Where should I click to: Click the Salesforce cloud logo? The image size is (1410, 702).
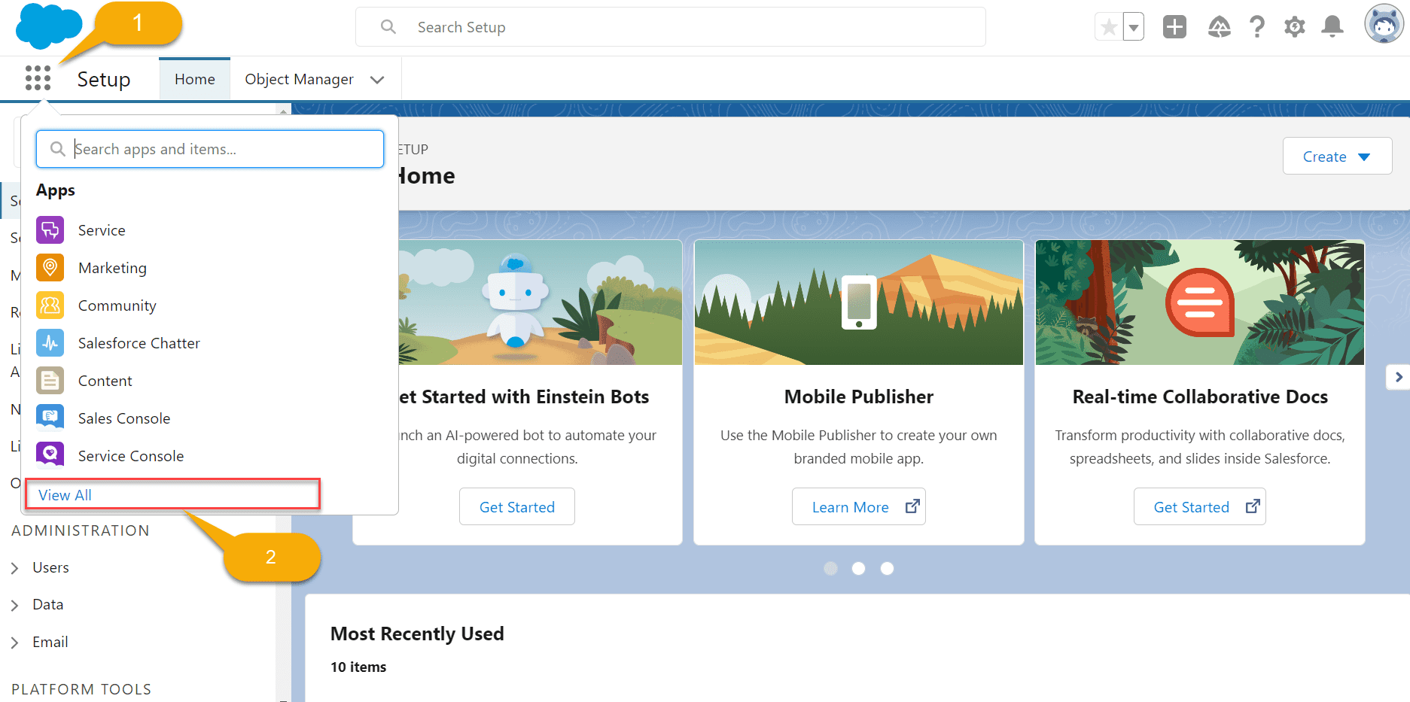[47, 25]
